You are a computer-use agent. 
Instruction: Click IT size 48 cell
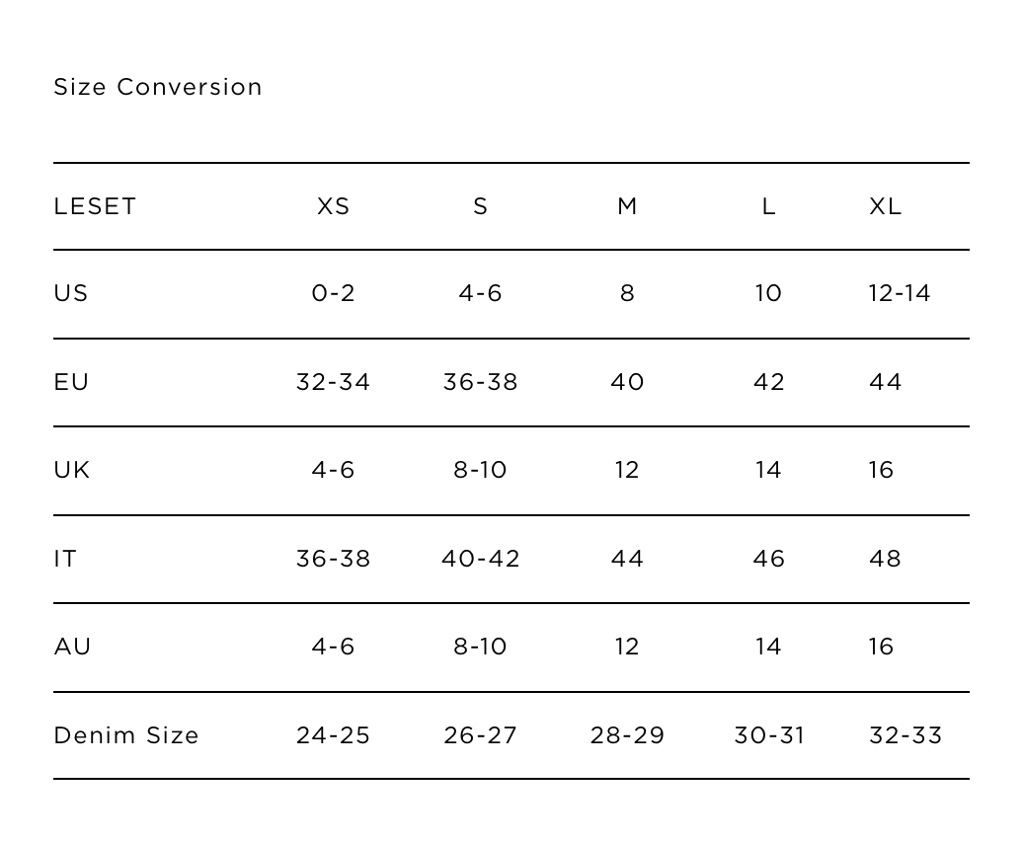(x=885, y=559)
